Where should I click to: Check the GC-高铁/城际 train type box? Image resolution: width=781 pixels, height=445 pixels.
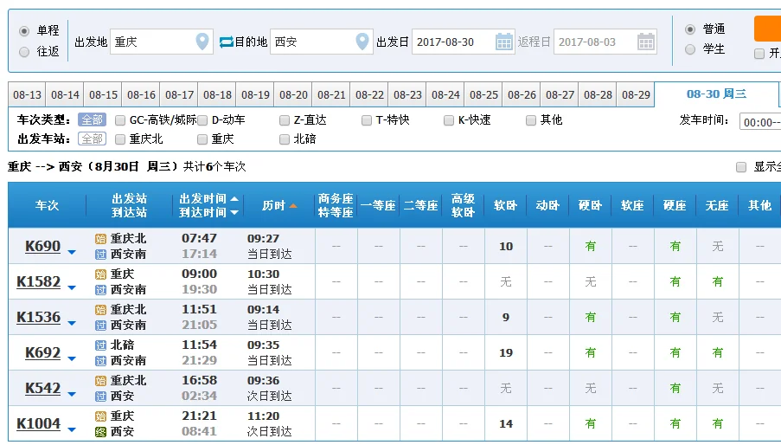(120, 120)
